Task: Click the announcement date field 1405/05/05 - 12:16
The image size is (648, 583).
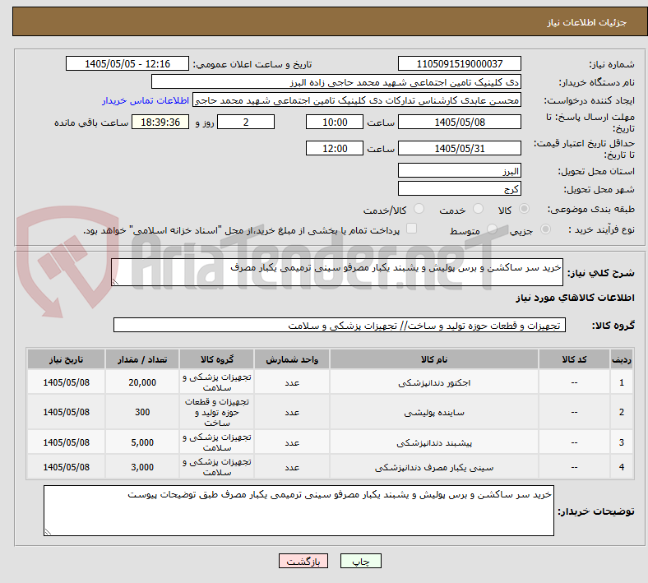Action: (127, 64)
